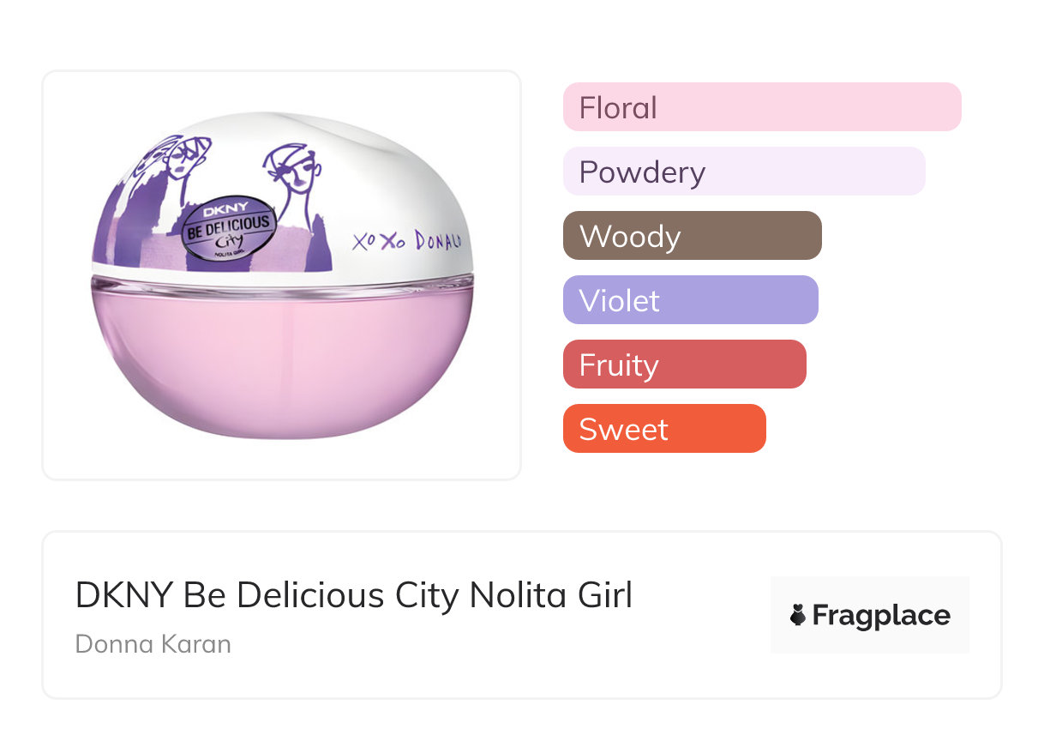Click the brown Woody accord bar
1044x741 pixels.
[x=692, y=236]
